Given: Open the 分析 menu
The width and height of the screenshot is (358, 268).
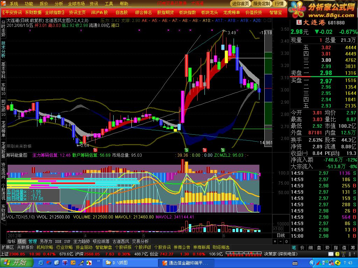Looking at the screenshot, I should (x=59, y=3).
